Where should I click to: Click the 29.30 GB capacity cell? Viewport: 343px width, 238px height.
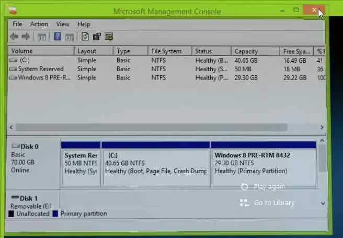(x=246, y=77)
